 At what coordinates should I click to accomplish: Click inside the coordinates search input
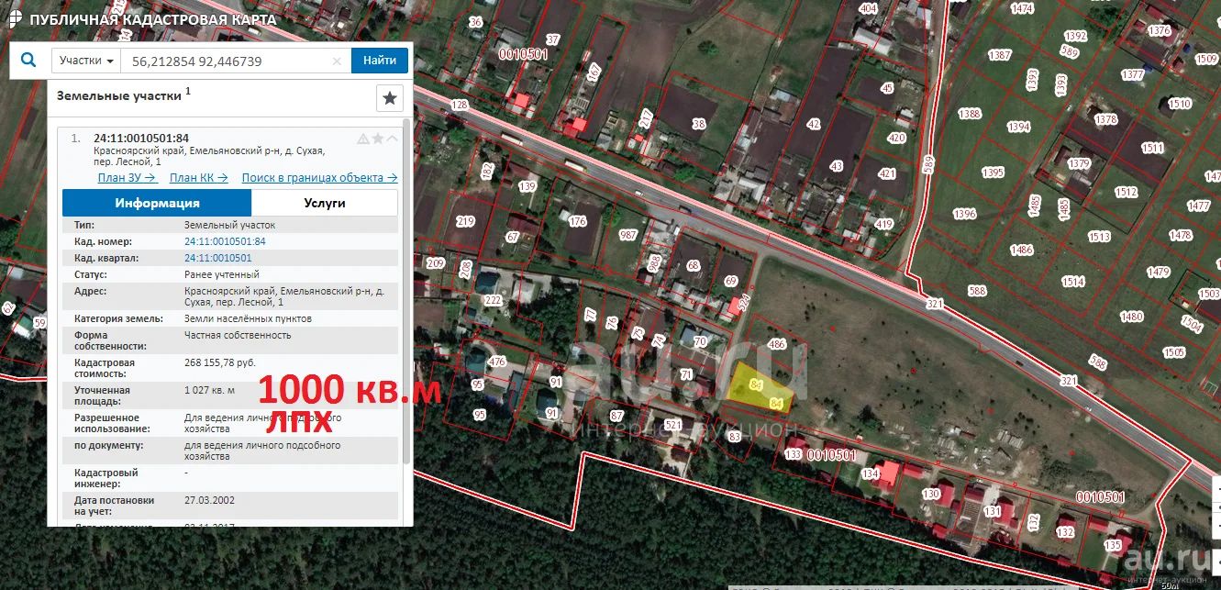228,61
